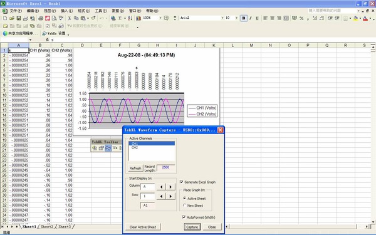376x235 pixels.
Task: Toggle AutoFormat (Width) checkbox
Action: point(184,217)
